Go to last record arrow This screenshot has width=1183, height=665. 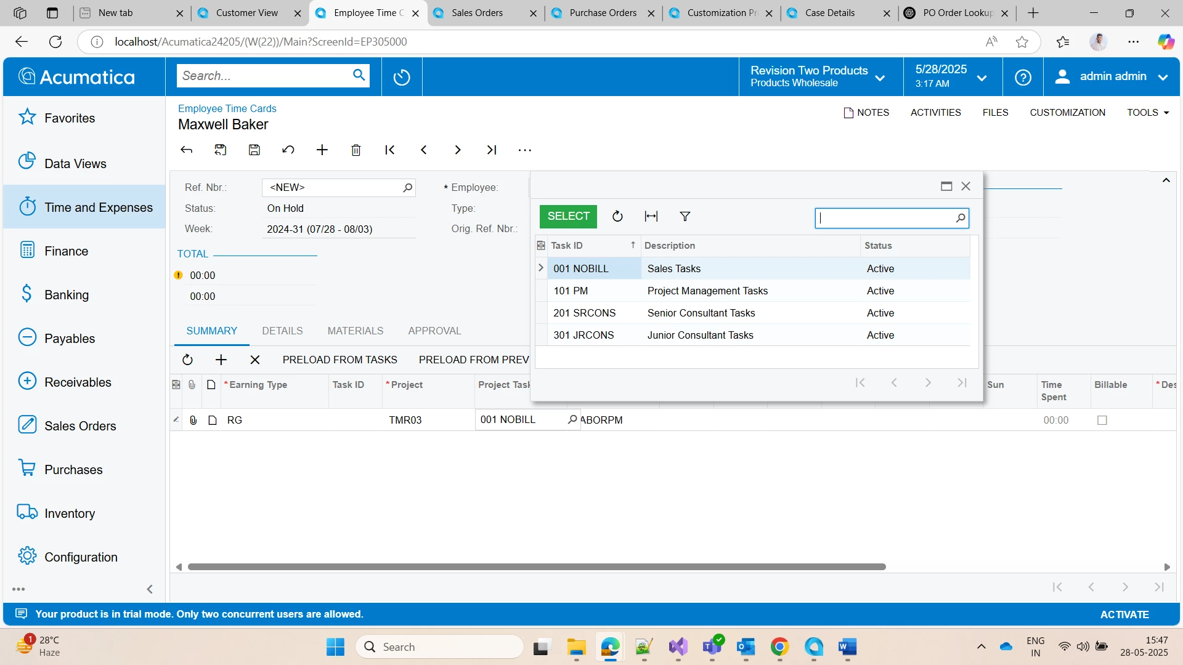click(491, 150)
